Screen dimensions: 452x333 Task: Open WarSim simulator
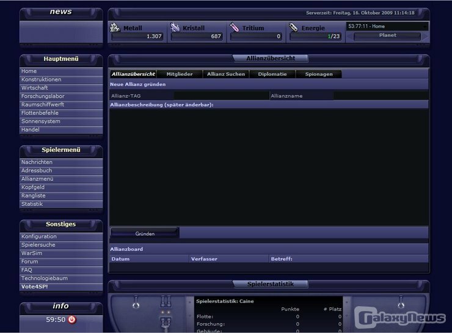click(x=61, y=253)
